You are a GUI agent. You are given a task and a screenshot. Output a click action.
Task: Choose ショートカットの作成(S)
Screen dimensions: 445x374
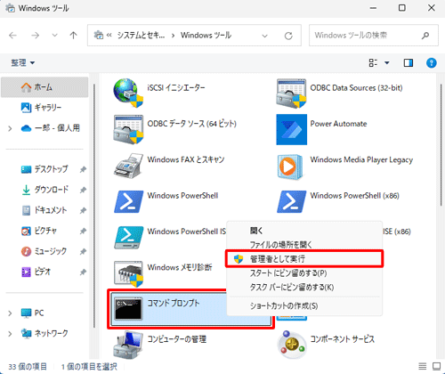304,305
